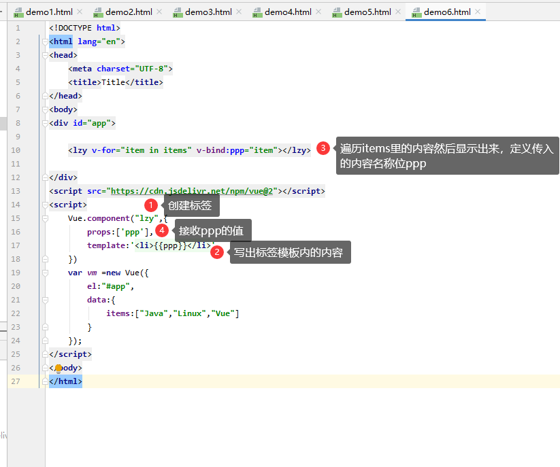
Task: Click the demo5.html file type icon
Action: 337,13
